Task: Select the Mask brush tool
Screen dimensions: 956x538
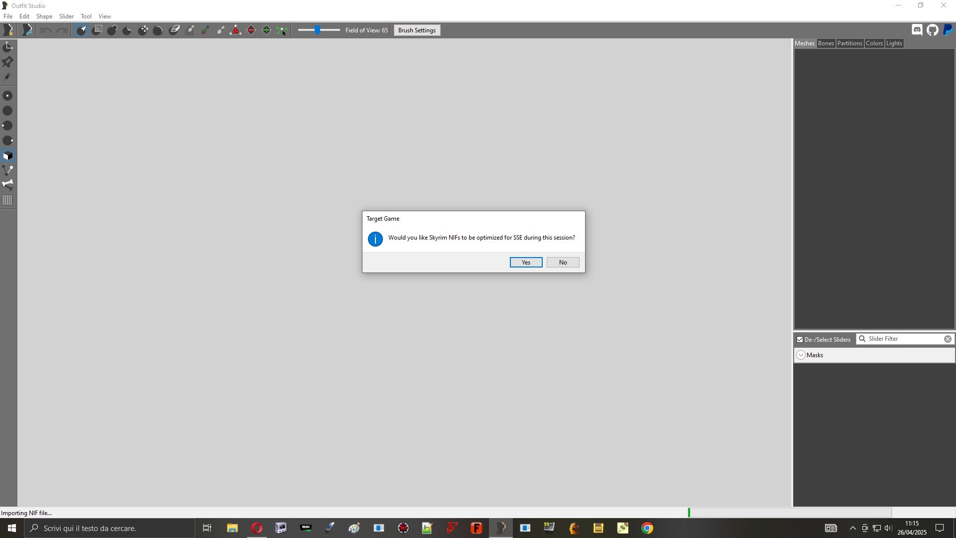Action: 97,30
